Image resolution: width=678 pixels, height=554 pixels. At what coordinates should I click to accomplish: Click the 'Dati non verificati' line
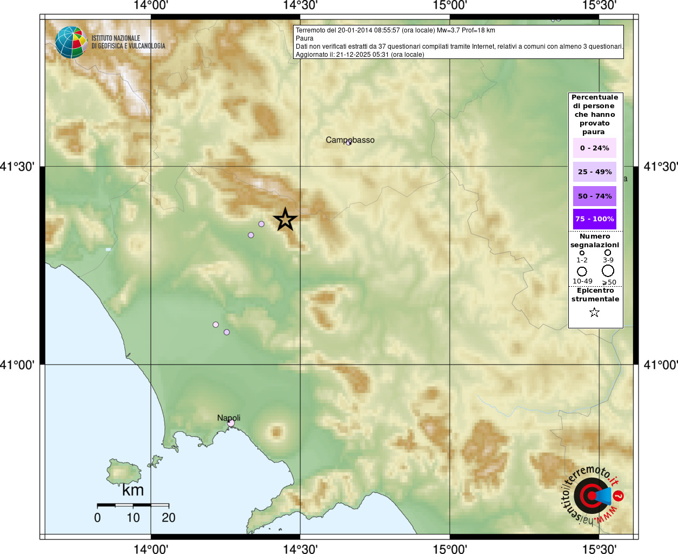coord(459,47)
